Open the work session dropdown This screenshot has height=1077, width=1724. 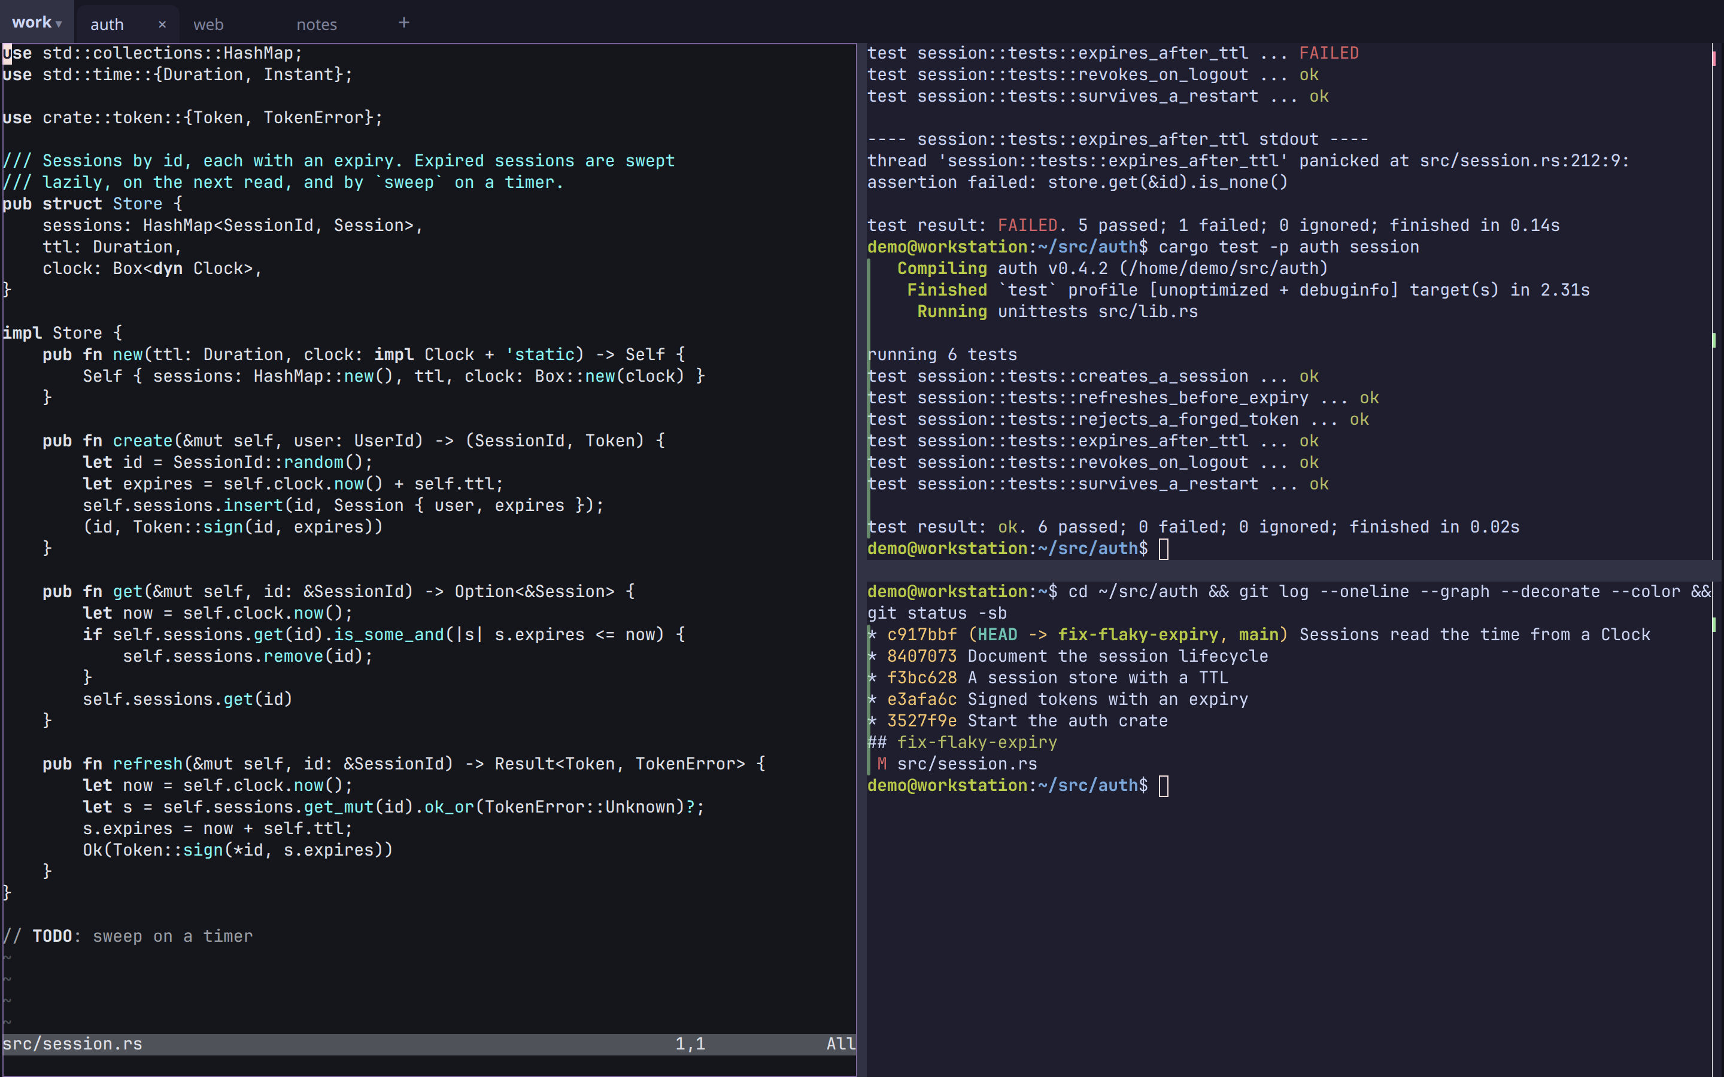pos(37,23)
